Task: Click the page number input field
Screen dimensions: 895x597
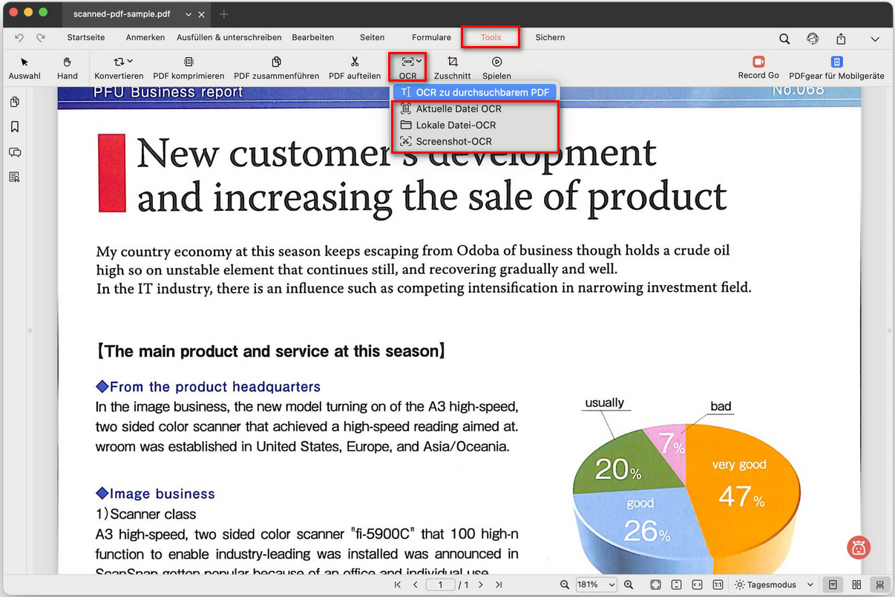Action: tap(440, 585)
